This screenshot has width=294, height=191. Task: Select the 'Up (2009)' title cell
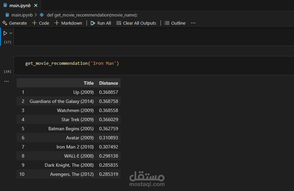point(83,92)
